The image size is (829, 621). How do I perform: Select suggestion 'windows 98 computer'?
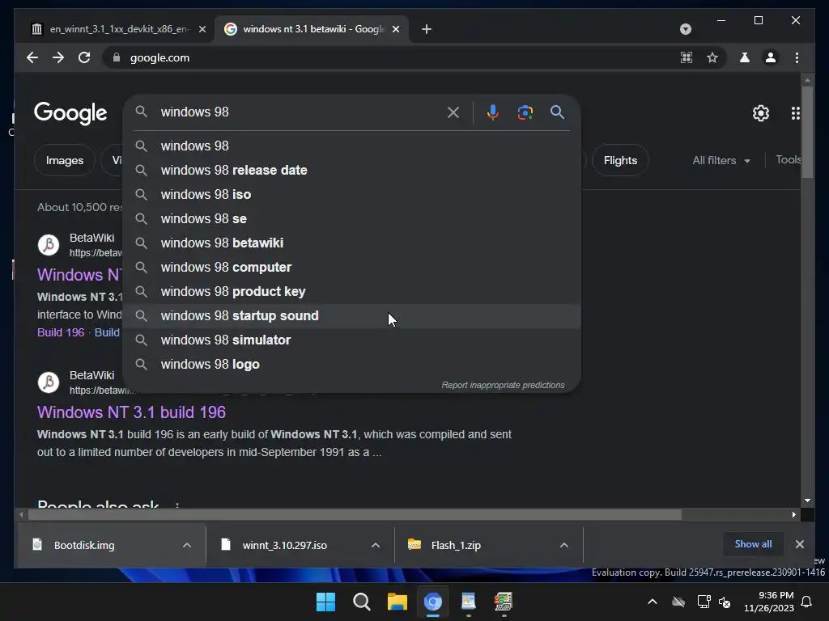351,267
